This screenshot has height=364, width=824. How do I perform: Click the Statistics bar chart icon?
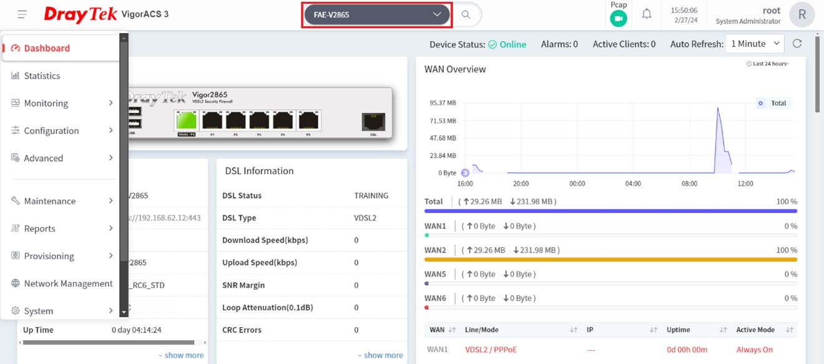pyautogui.click(x=16, y=75)
